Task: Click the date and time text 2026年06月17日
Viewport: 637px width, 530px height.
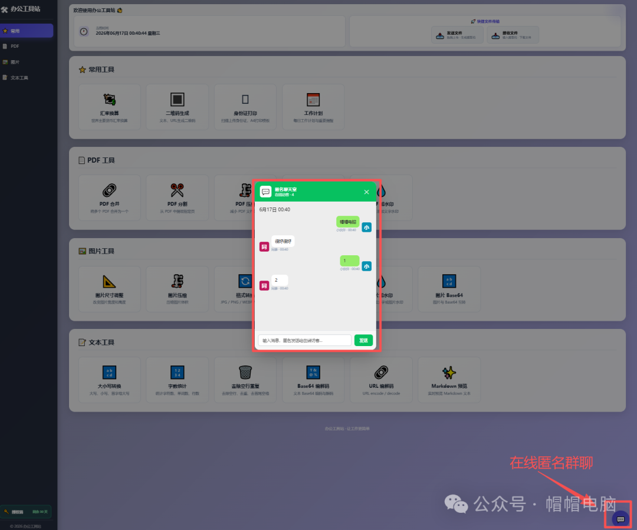Action: 127,33
